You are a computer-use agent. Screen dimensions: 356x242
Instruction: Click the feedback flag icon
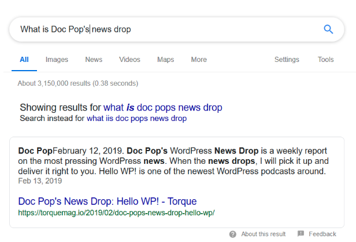[x=301, y=234]
